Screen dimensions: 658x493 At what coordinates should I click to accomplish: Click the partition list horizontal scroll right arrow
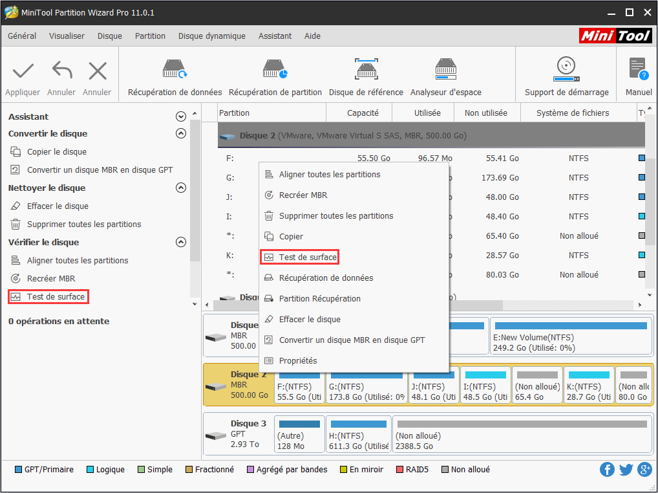click(640, 305)
